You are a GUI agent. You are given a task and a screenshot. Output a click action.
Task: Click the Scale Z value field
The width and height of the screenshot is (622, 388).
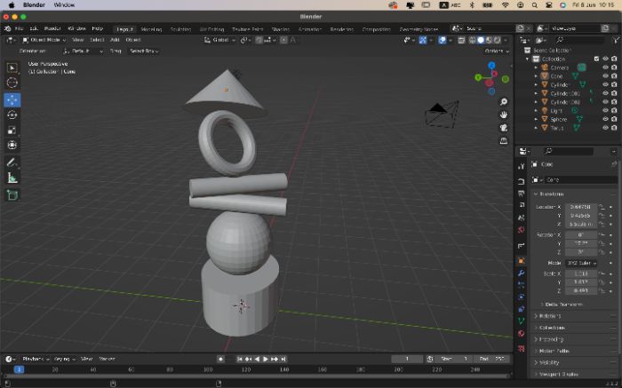tap(581, 291)
